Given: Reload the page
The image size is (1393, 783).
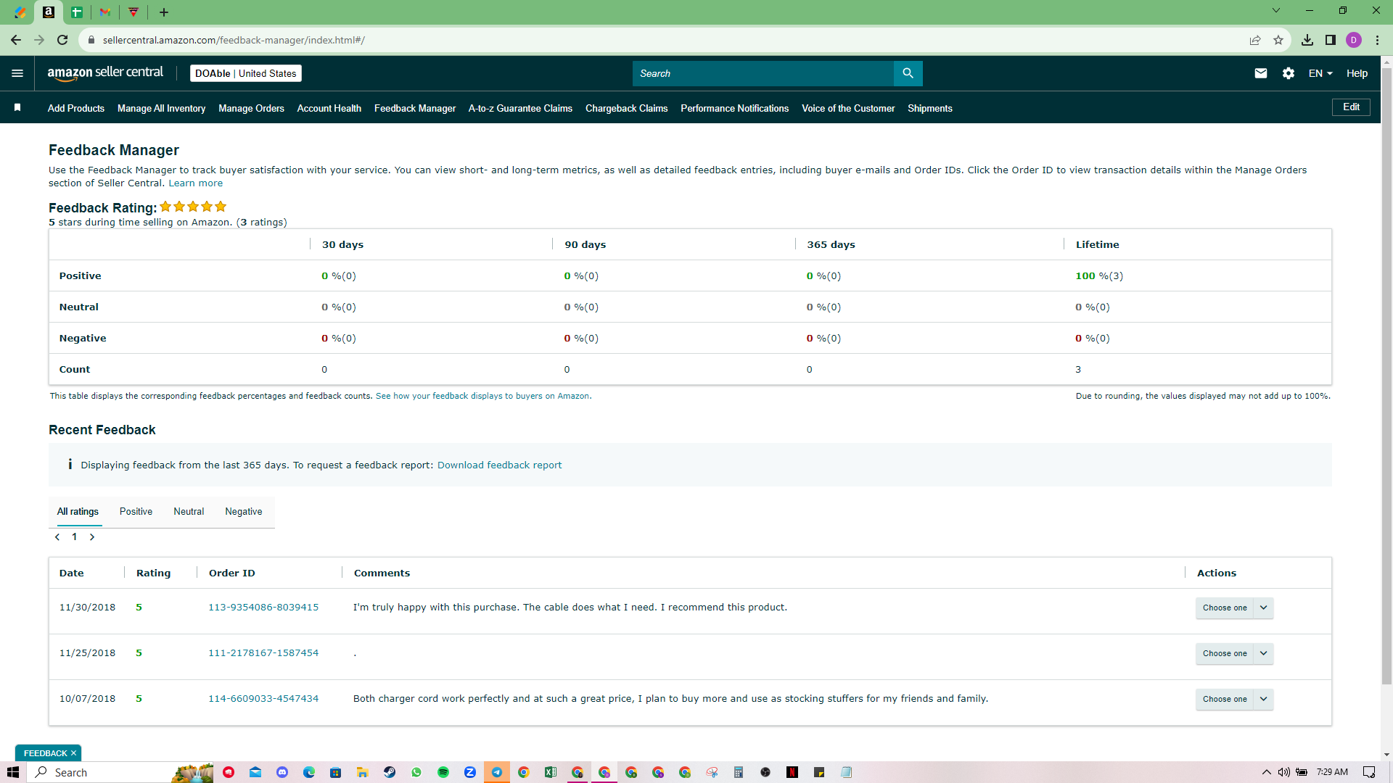Looking at the screenshot, I should [x=62, y=40].
